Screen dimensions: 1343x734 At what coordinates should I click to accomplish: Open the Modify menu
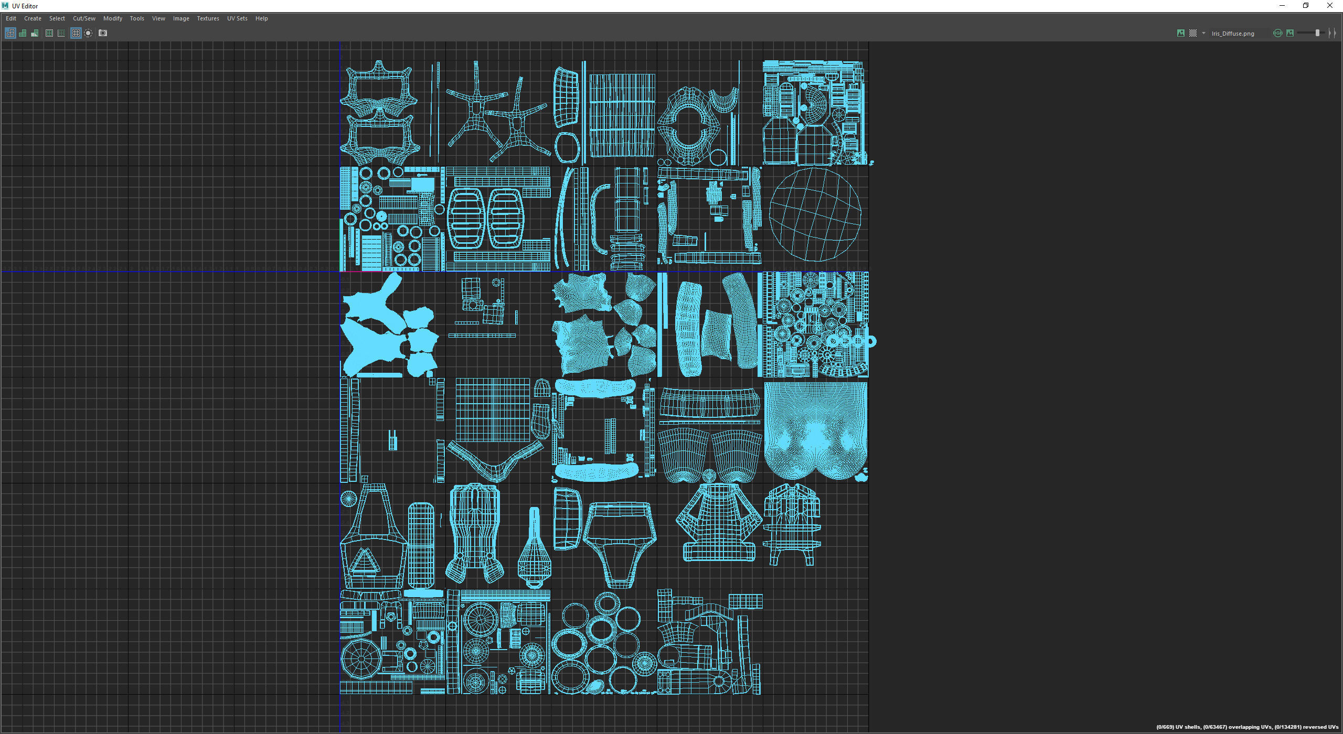coord(113,18)
